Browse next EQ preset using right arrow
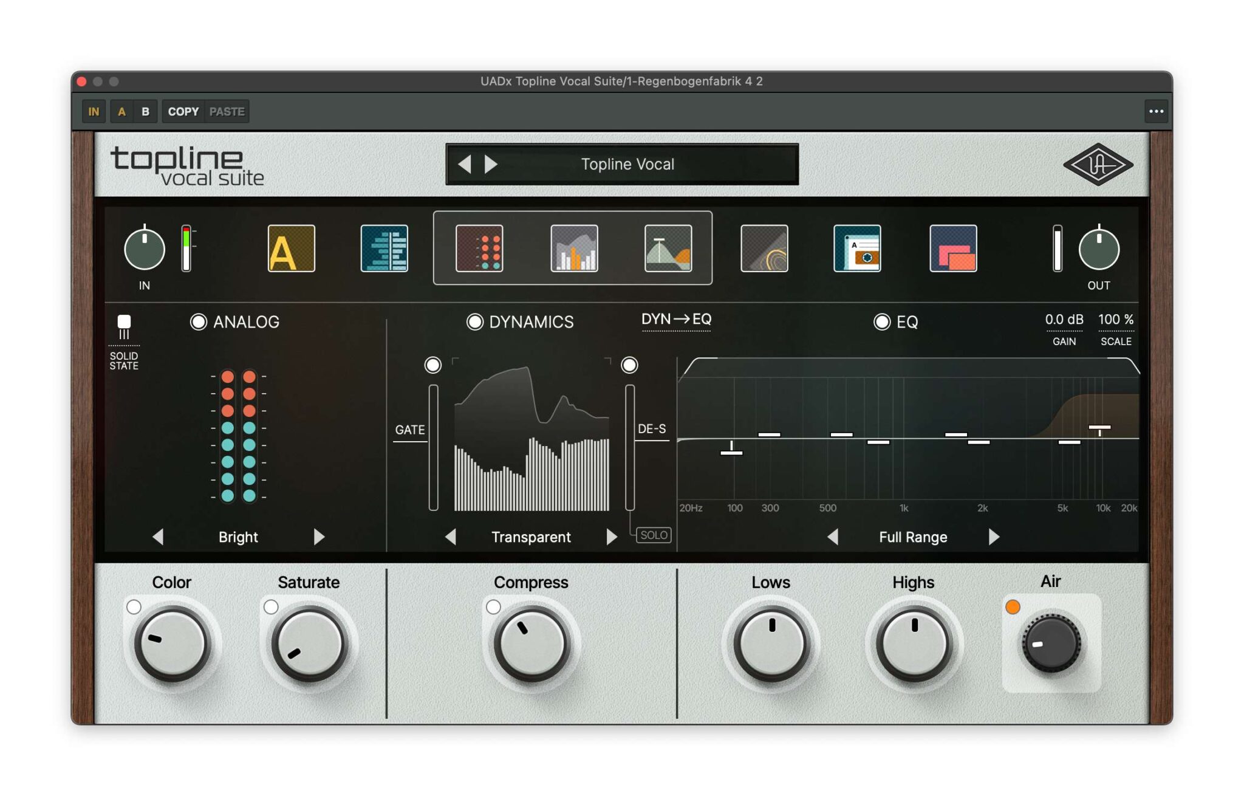The width and height of the screenshot is (1244, 796). [994, 537]
